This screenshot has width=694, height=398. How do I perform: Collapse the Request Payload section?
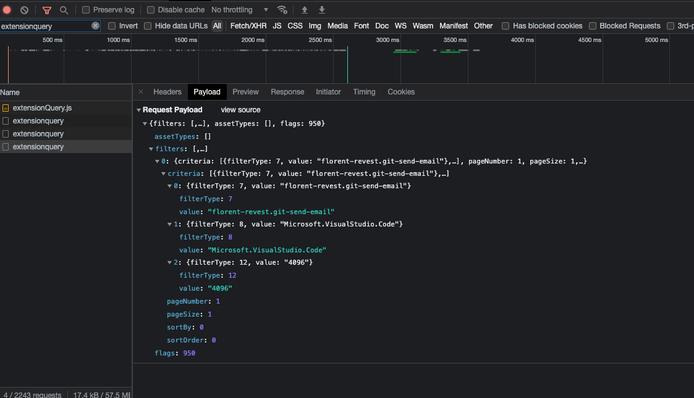pos(139,110)
